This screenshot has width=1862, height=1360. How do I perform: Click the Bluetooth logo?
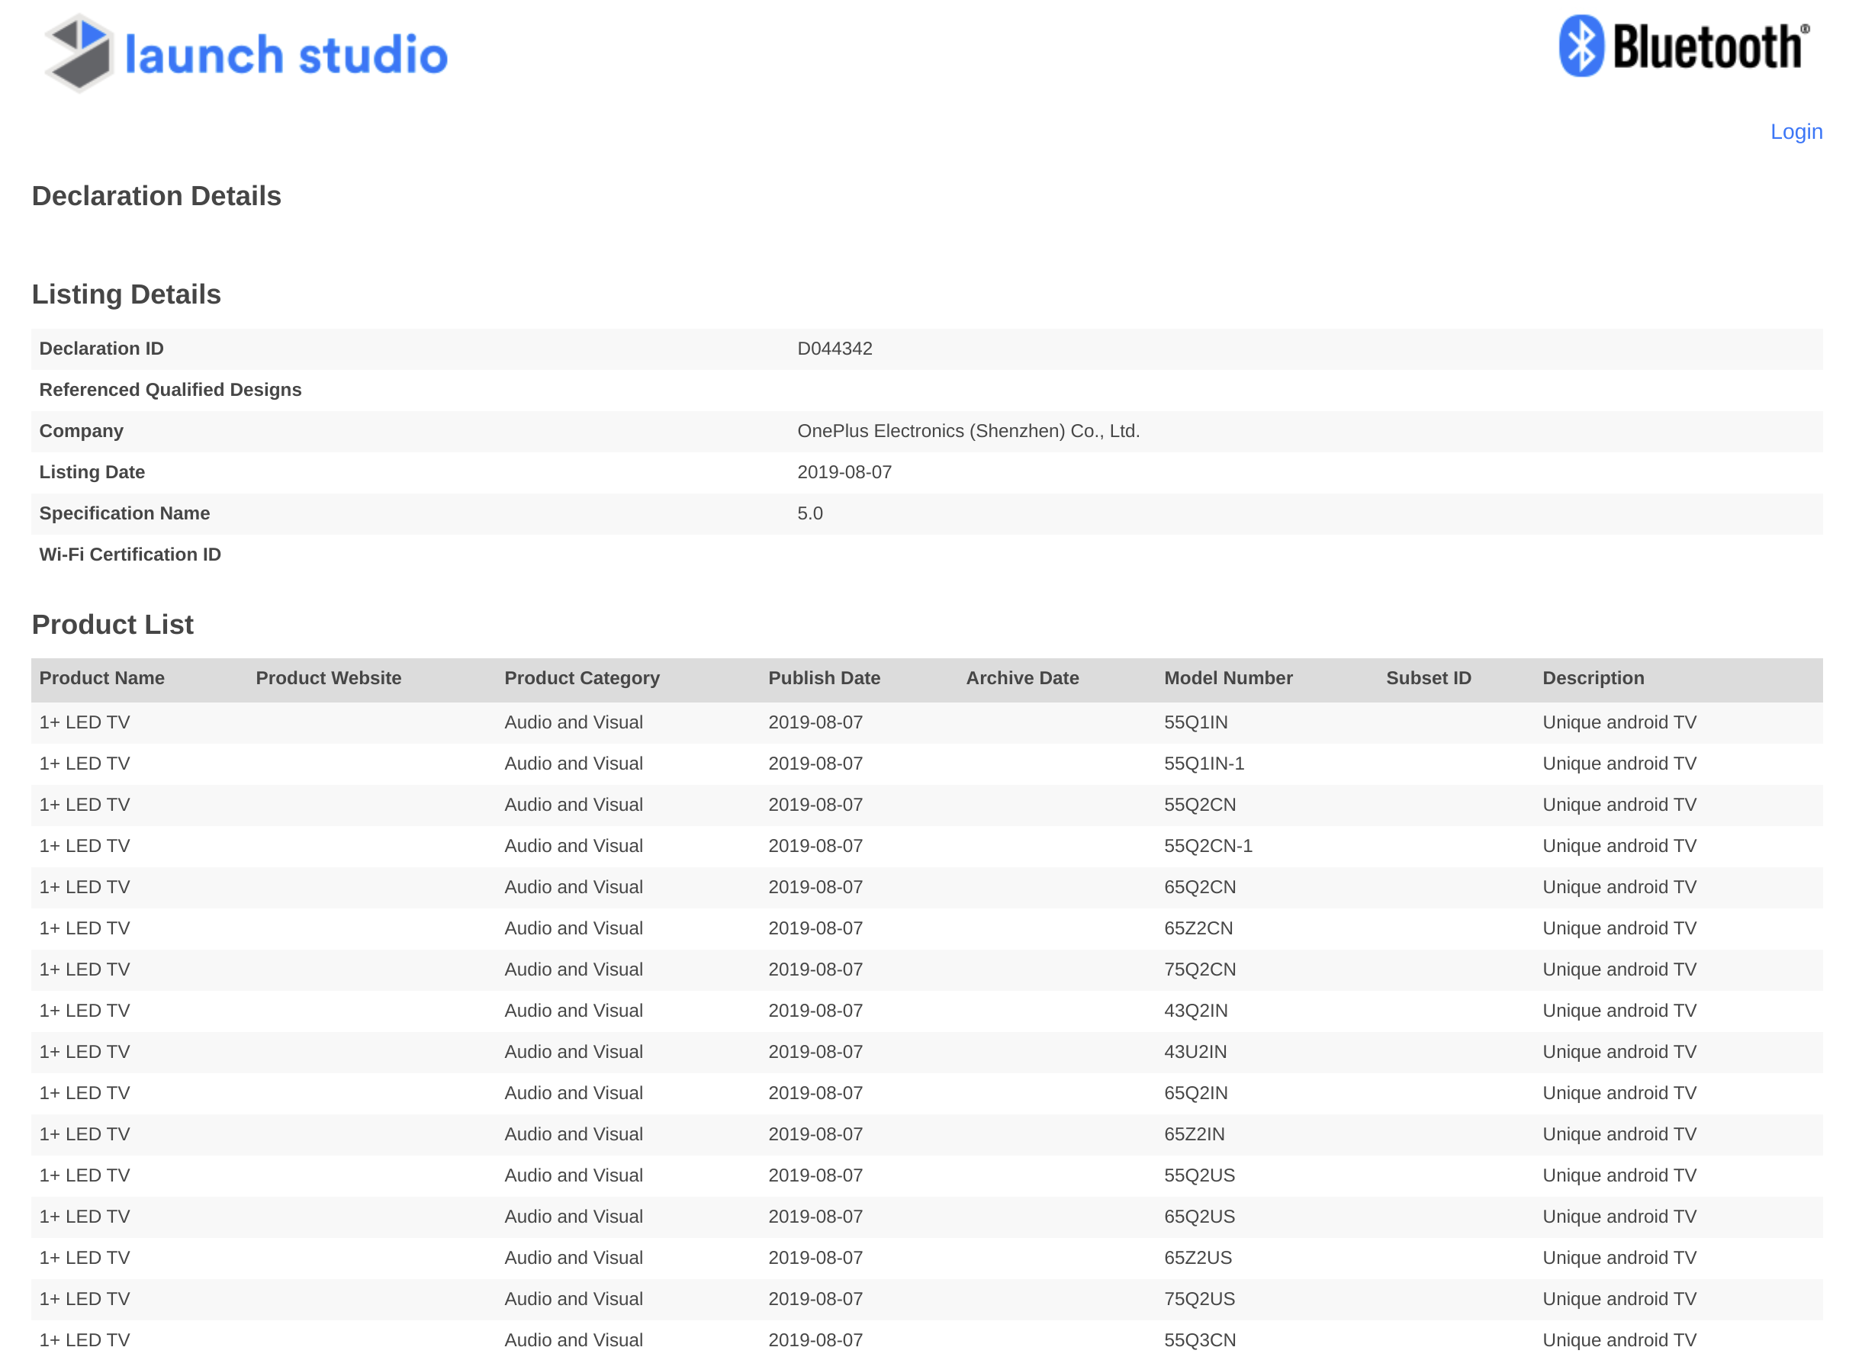pos(1684,46)
